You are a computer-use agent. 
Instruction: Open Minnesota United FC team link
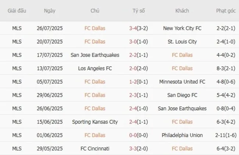tap(182, 82)
